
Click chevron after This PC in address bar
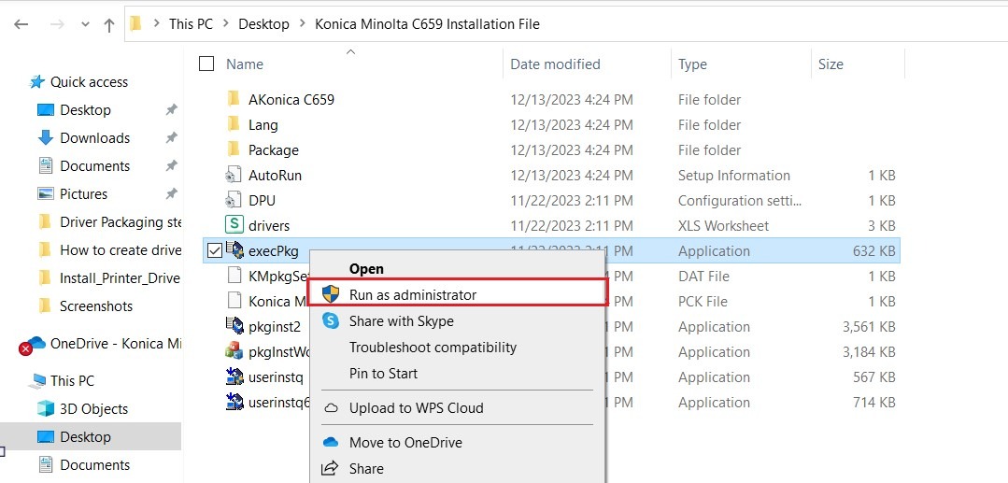(x=225, y=24)
